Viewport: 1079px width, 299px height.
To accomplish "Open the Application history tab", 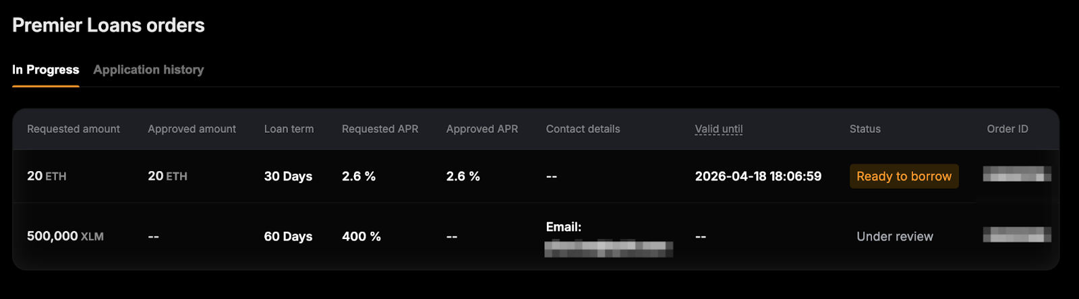I will pyautogui.click(x=148, y=70).
